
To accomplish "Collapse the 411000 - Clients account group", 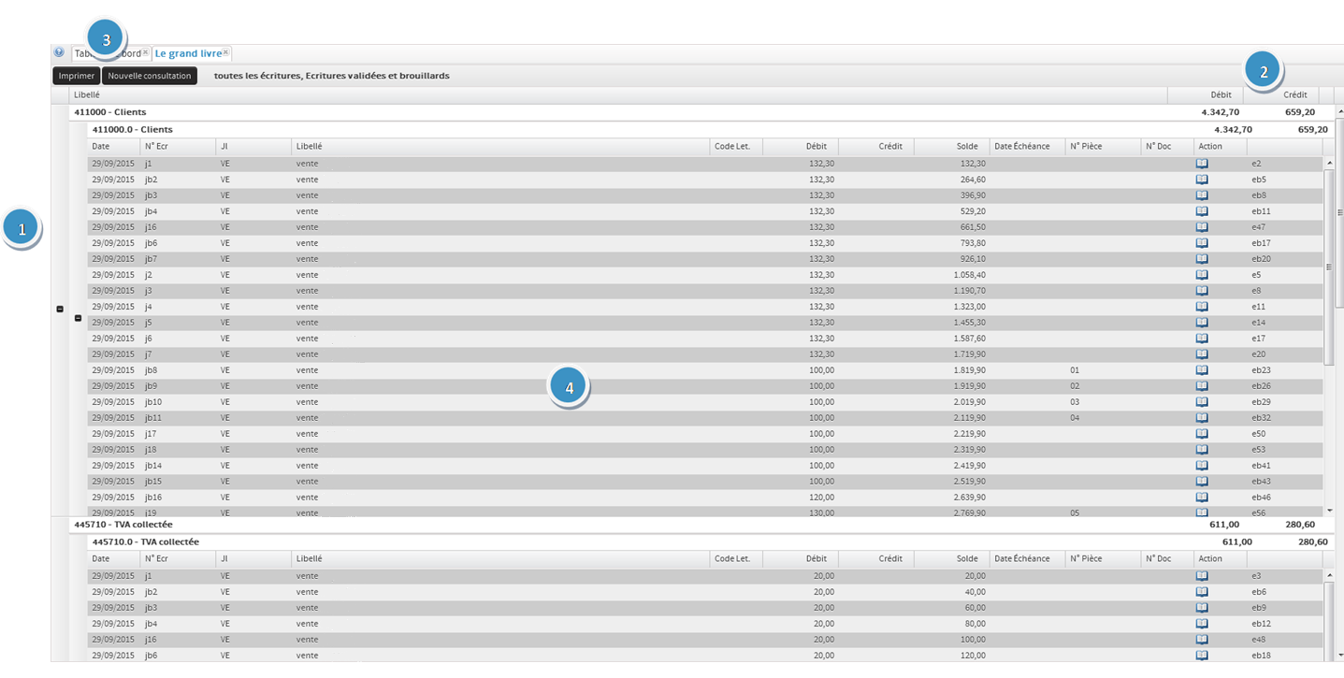I will [60, 309].
